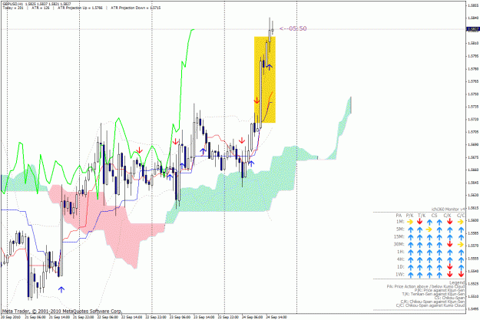Viewport: 480px width, 320px height.
Task: Click the 1.5810 price axis label
Action: click(473, 43)
